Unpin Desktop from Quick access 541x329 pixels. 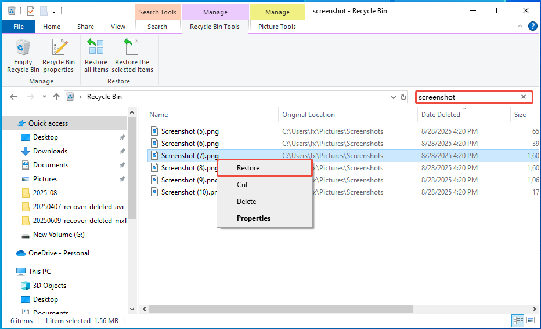(122, 137)
